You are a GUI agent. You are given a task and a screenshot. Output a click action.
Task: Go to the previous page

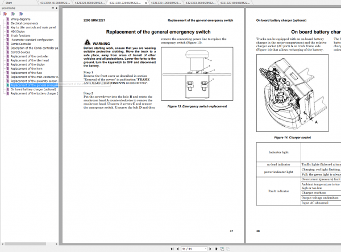pyautogui.click(x=178, y=249)
